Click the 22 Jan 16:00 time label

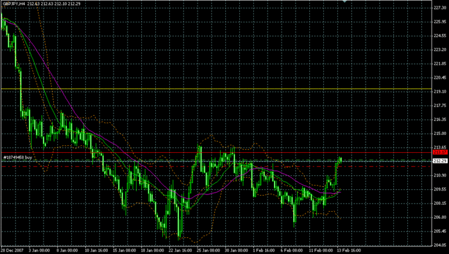(180, 251)
